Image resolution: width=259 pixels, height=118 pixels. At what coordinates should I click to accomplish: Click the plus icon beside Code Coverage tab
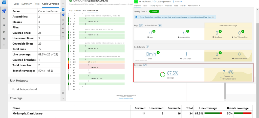(x=63, y=4)
